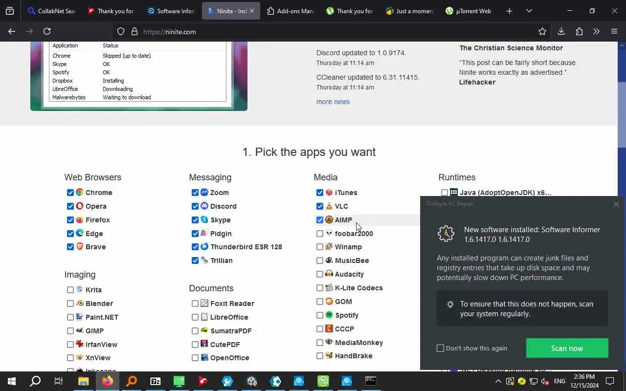The height and width of the screenshot is (391, 626).
Task: Switch to the CollabNet Search tab
Action: tap(51, 11)
